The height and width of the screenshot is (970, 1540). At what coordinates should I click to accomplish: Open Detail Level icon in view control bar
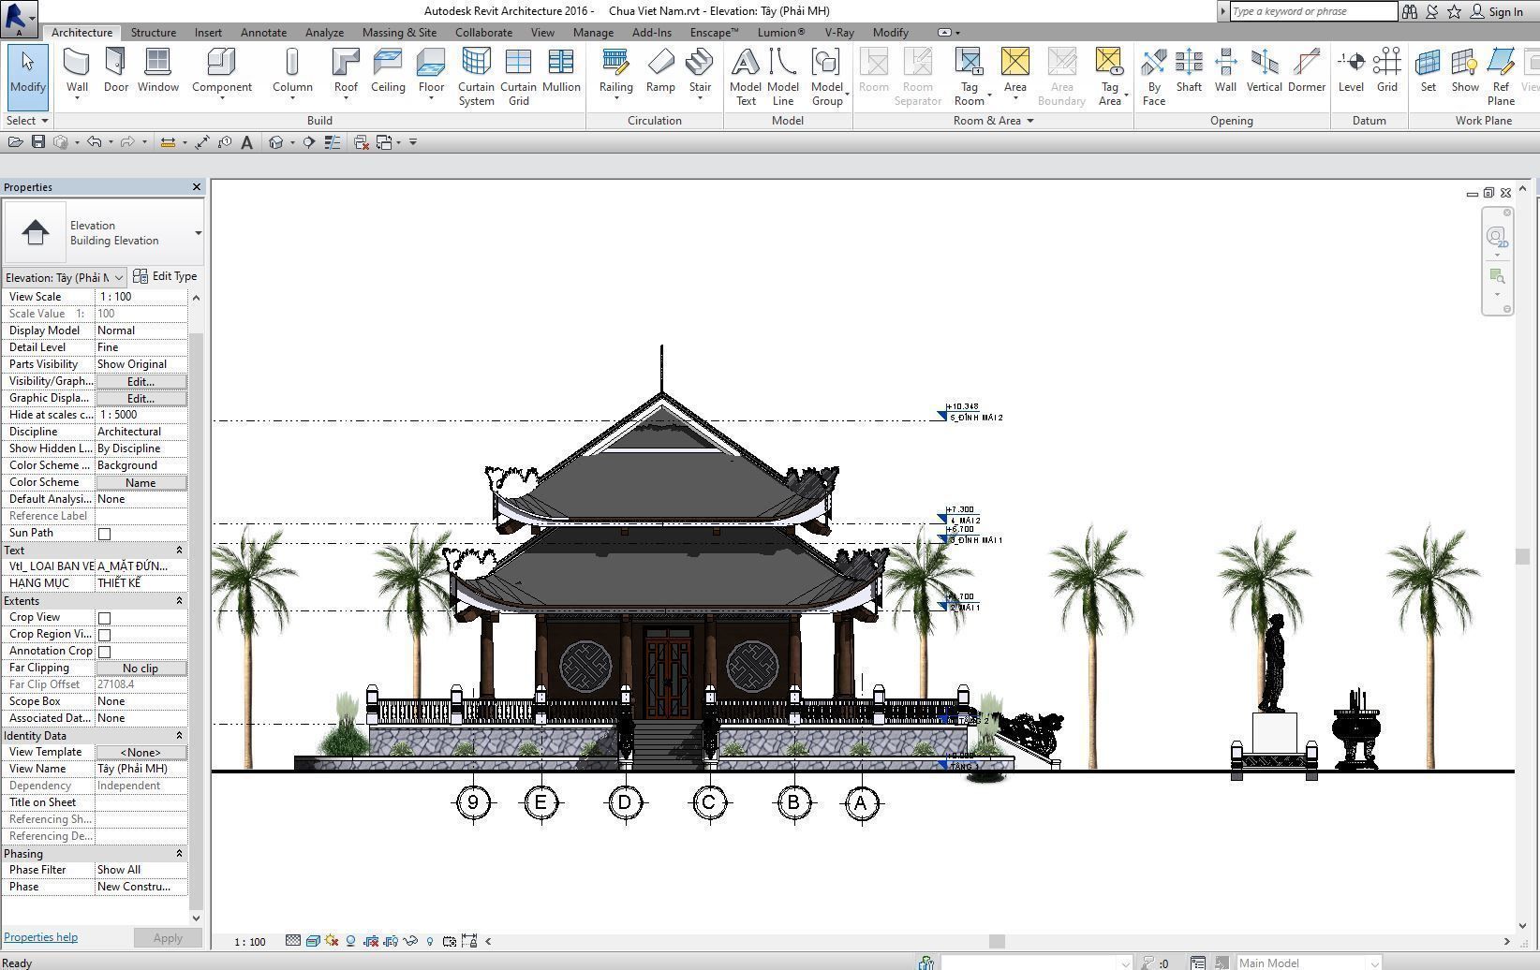tap(293, 941)
